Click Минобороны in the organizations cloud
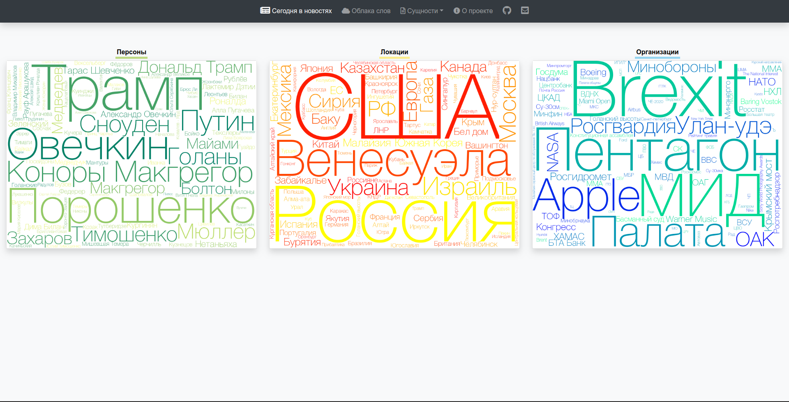This screenshot has width=789, height=402. point(671,67)
